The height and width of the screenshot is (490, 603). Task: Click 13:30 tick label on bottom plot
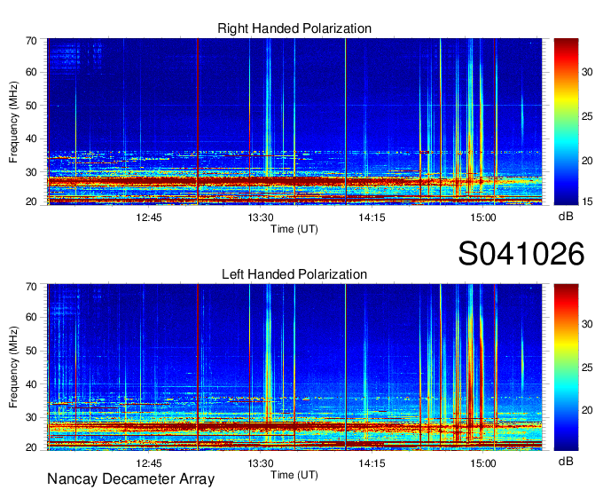(x=261, y=463)
